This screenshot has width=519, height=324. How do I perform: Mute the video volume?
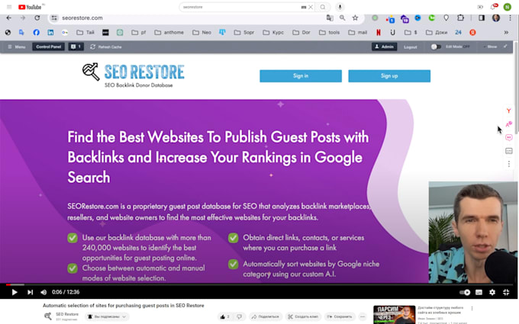point(44,292)
